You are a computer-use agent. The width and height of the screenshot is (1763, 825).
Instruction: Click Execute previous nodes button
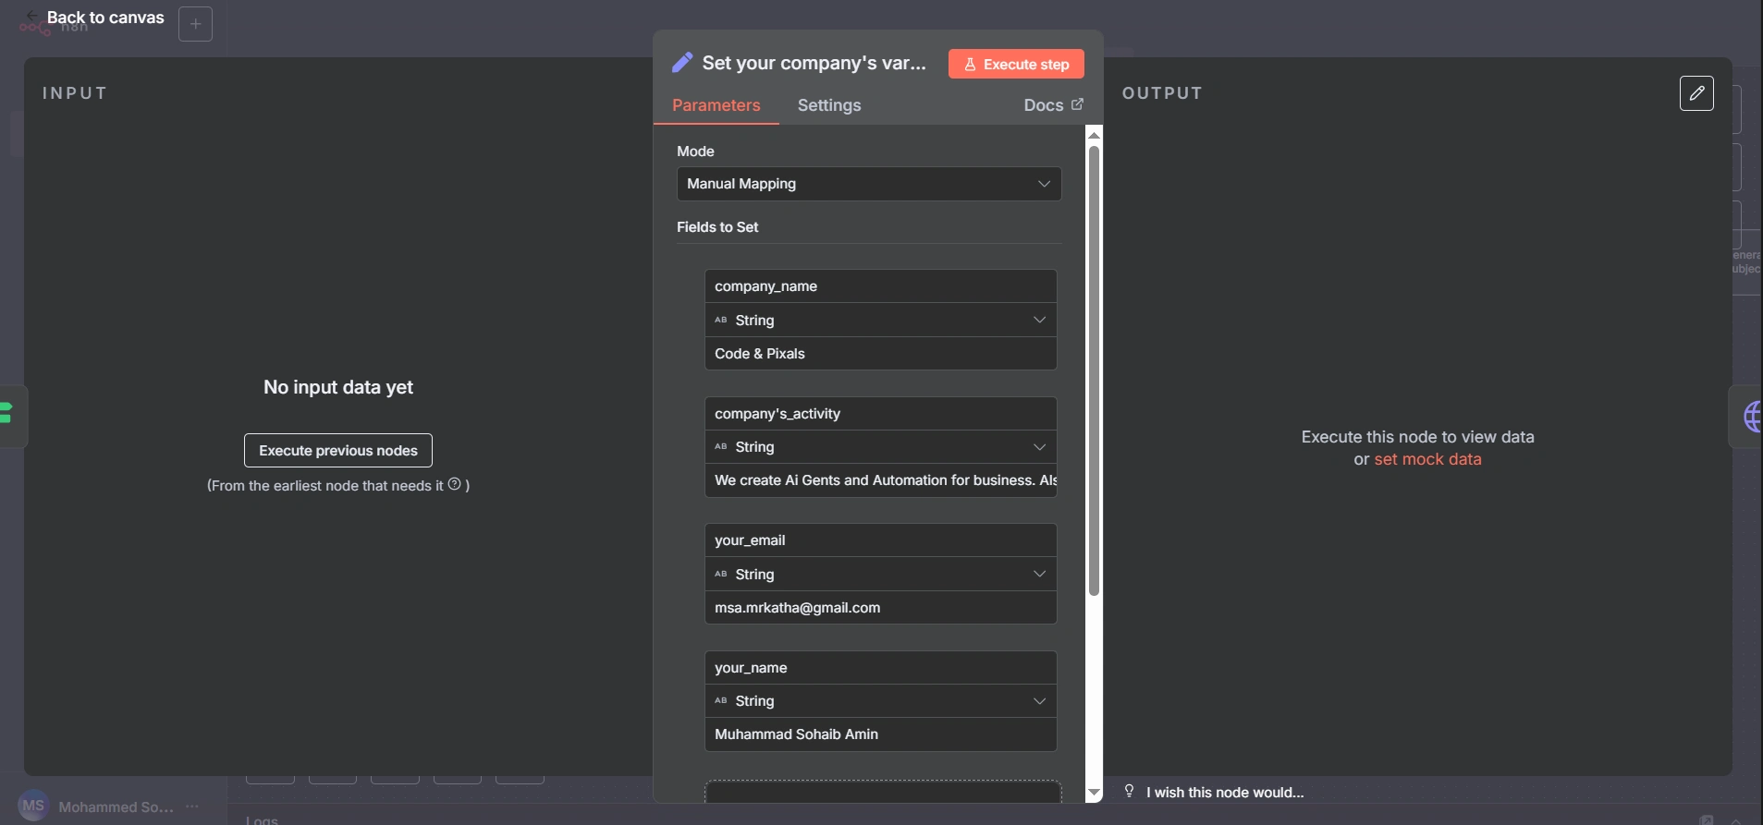click(x=338, y=451)
